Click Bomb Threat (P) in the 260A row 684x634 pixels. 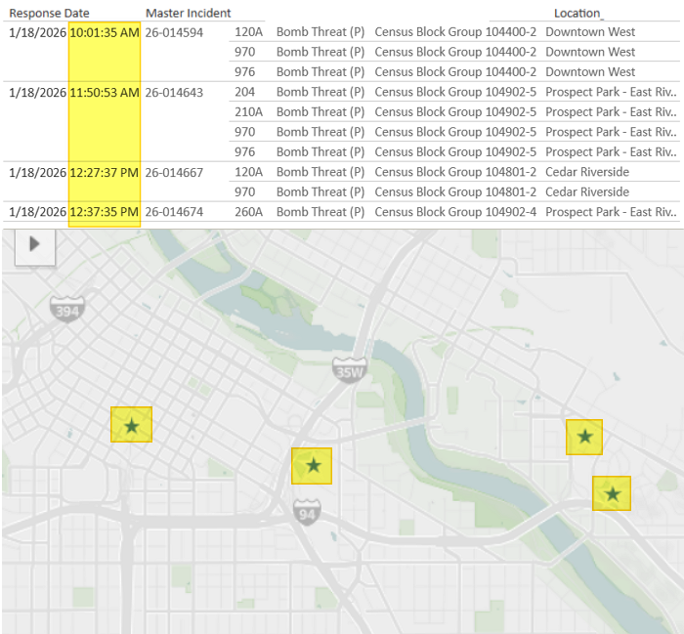[321, 212]
